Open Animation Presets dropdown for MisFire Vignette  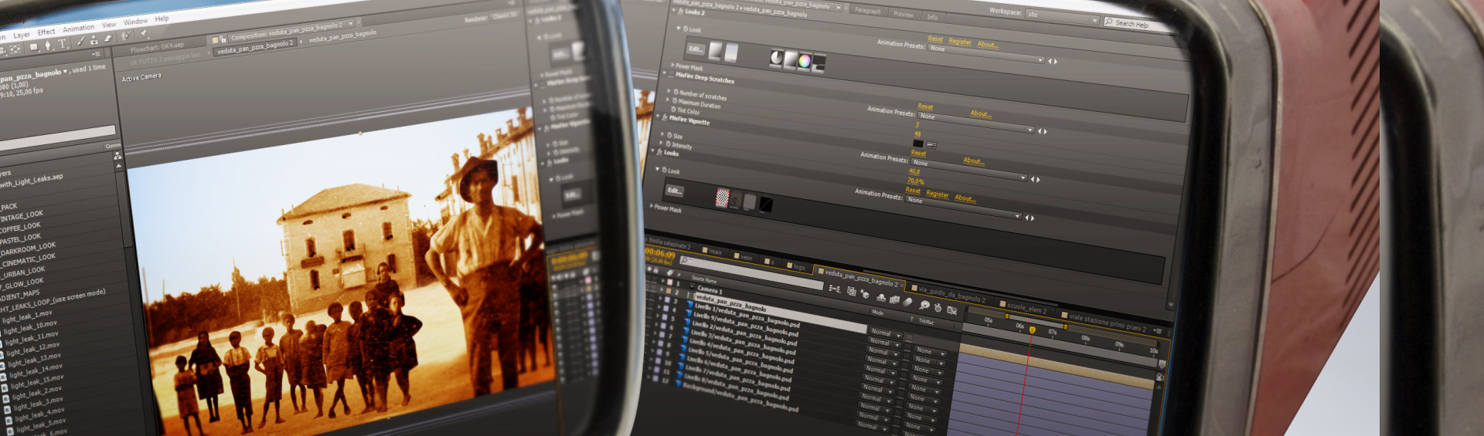tap(968, 170)
